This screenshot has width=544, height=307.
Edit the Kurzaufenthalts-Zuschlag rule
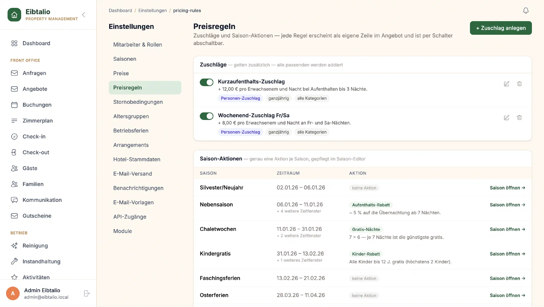click(x=507, y=84)
